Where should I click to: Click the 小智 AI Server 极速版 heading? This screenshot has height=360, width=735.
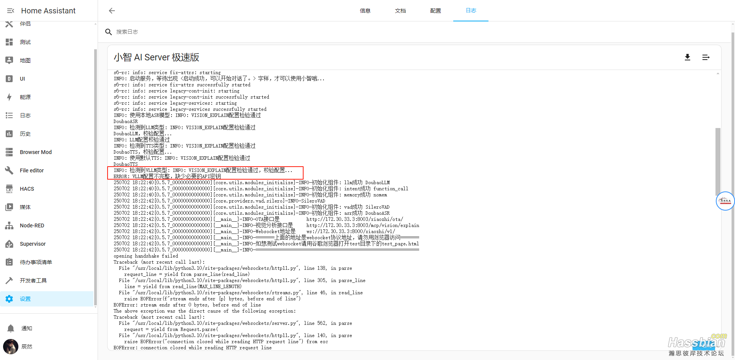tap(157, 57)
